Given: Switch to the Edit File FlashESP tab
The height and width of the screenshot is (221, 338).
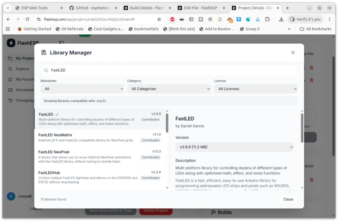Looking at the screenshot, I should click(200, 8).
